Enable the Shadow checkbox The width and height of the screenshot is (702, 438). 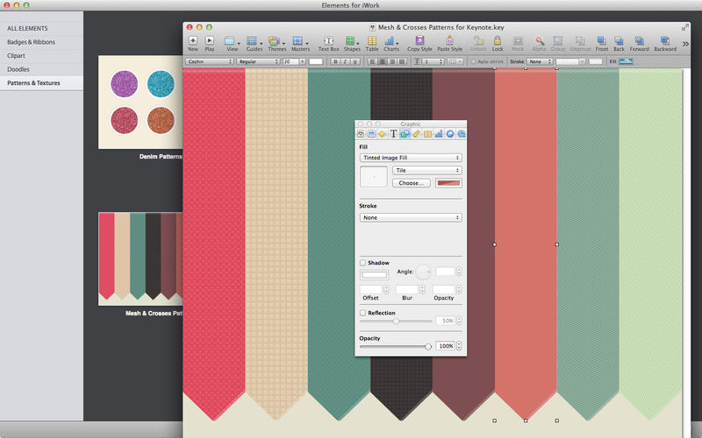tap(362, 263)
